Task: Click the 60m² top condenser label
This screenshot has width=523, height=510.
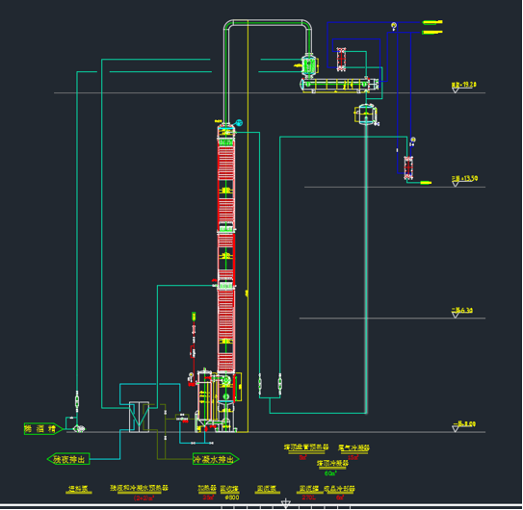Action: (x=330, y=473)
